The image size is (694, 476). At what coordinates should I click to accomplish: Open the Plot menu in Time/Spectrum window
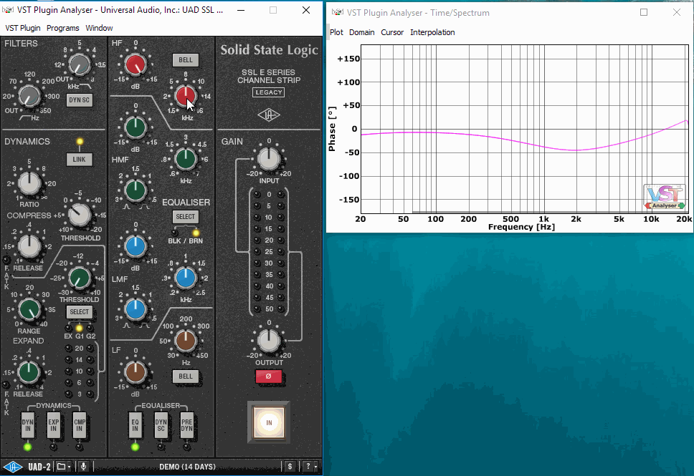pyautogui.click(x=336, y=32)
